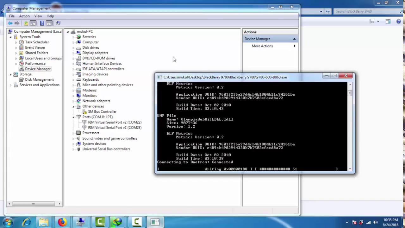405x228 pixels.
Task: Click the console tree horizontal scrollbar
Action: point(34,204)
